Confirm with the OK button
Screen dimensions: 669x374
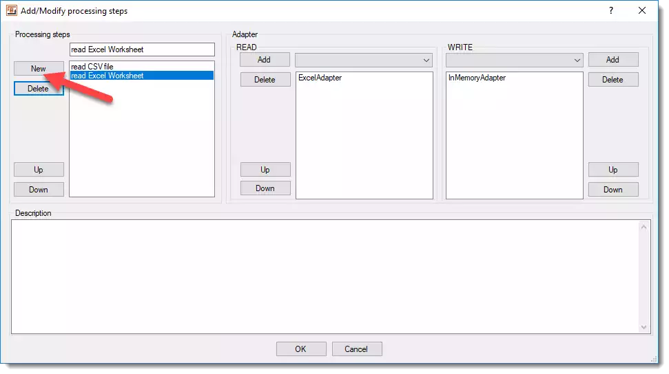[300, 349]
